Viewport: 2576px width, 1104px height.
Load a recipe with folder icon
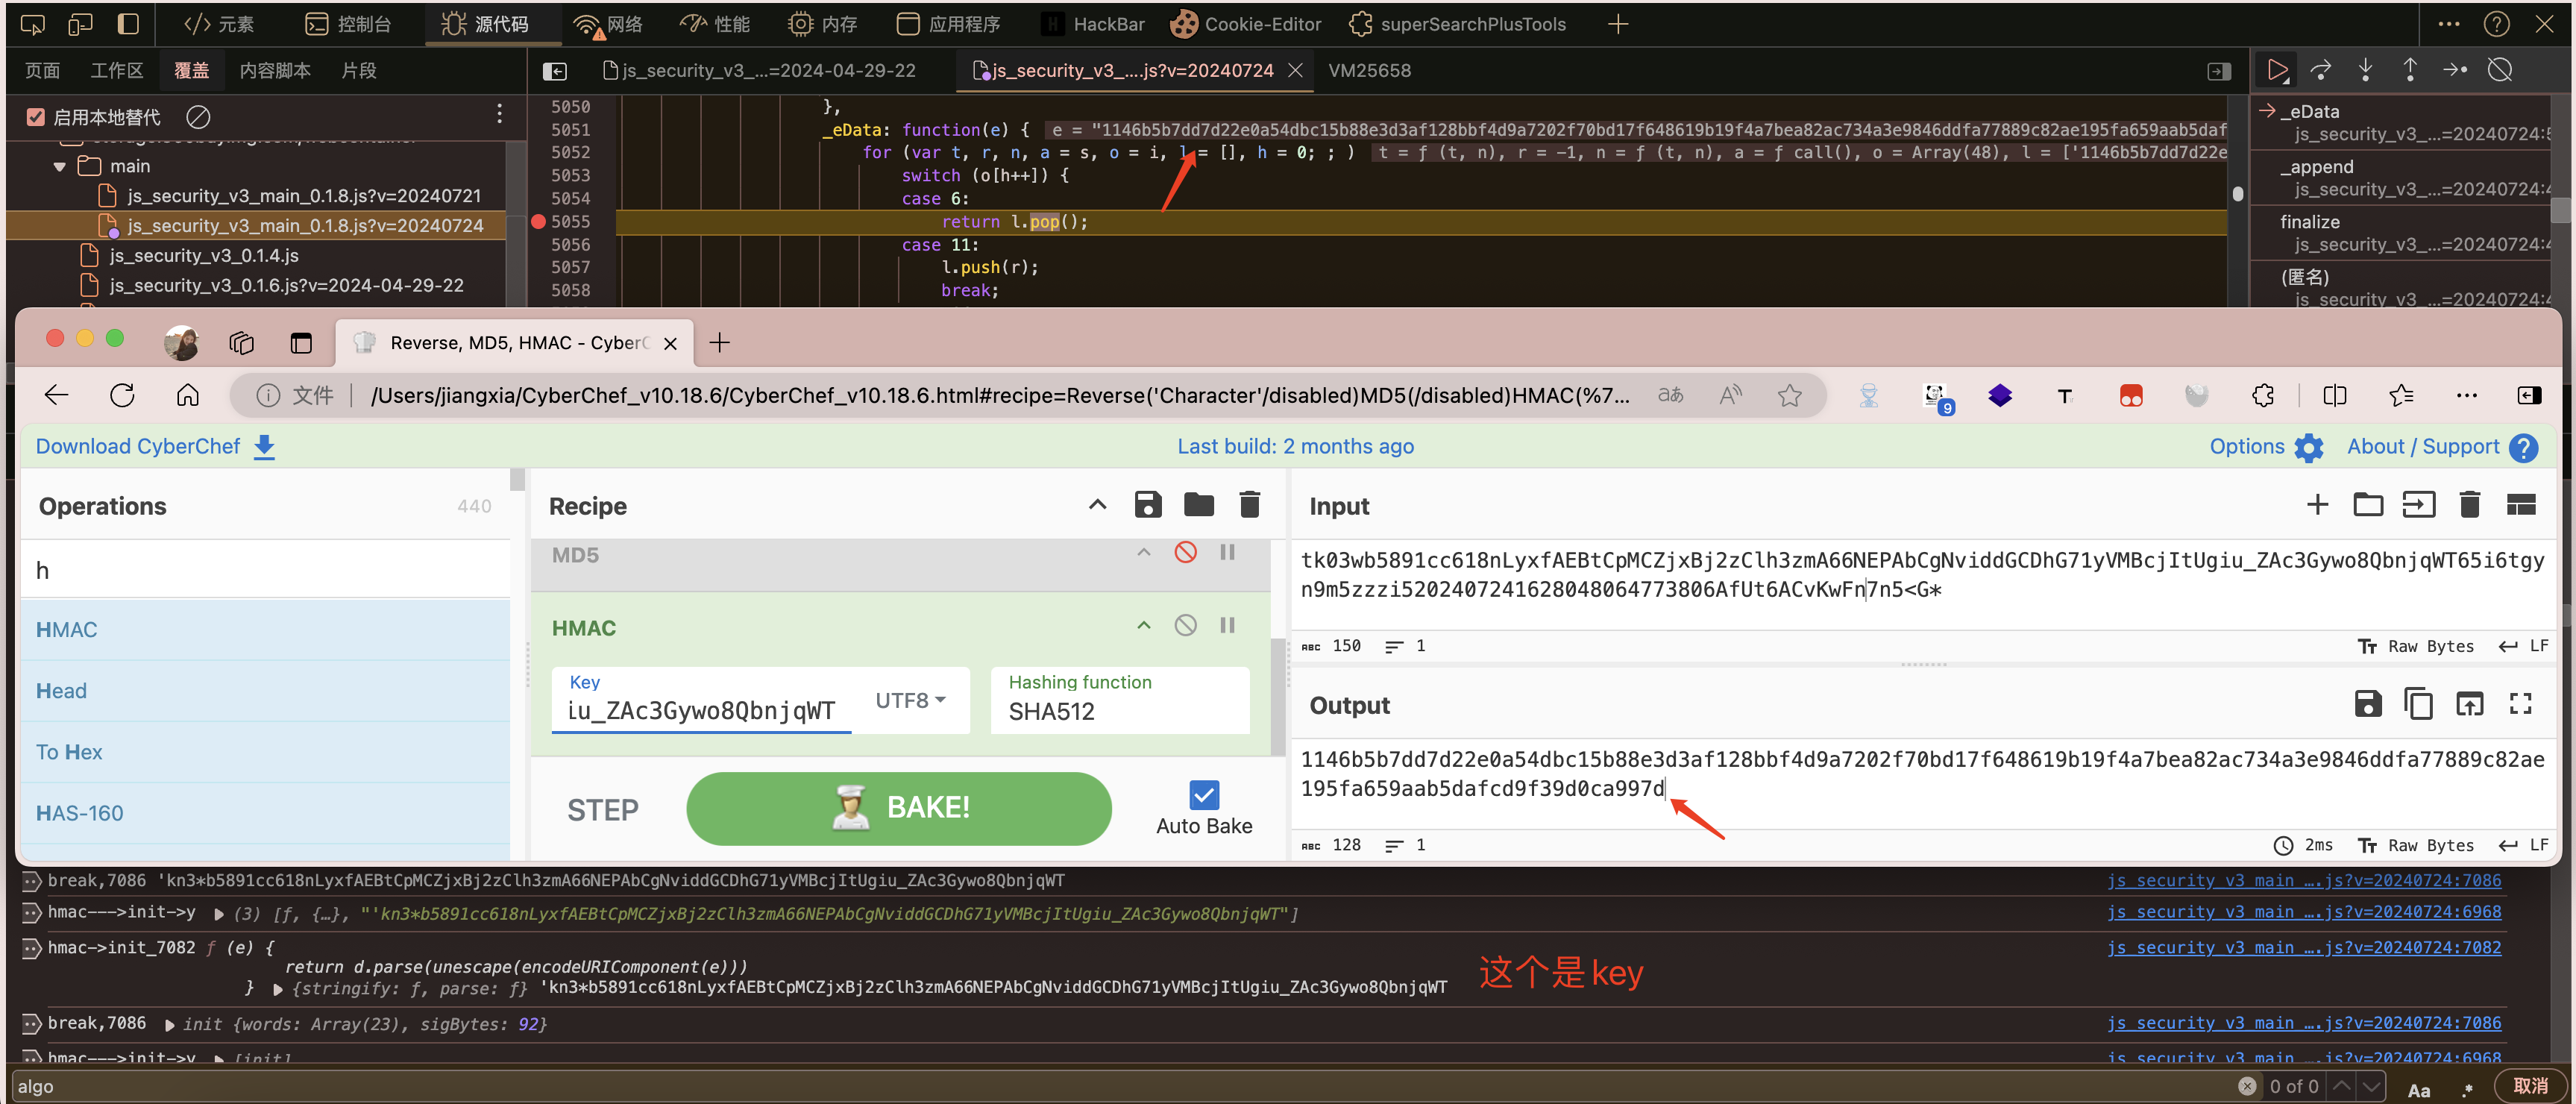coord(1198,505)
